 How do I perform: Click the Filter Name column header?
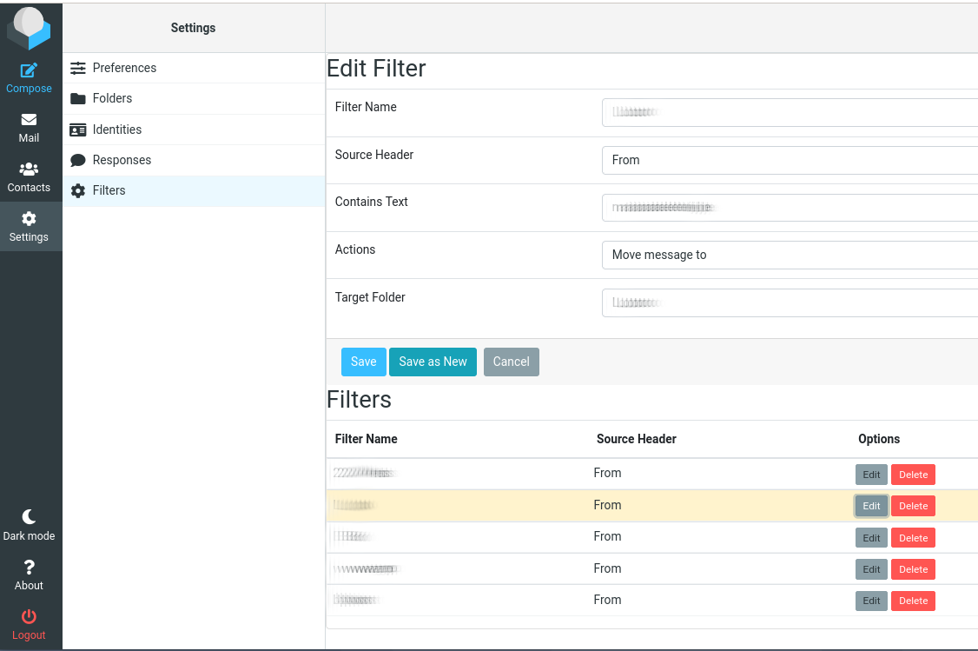pyautogui.click(x=367, y=440)
